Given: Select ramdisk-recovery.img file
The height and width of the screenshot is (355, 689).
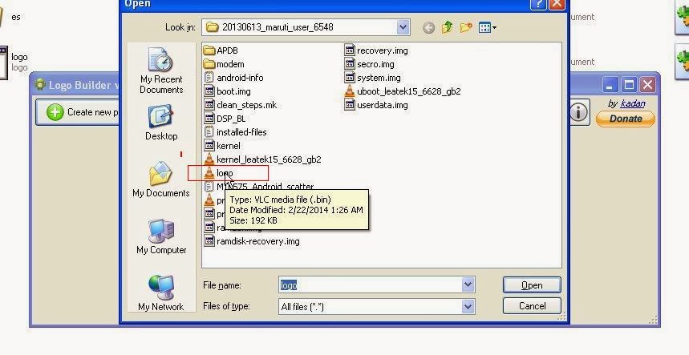Looking at the screenshot, I should (252, 241).
